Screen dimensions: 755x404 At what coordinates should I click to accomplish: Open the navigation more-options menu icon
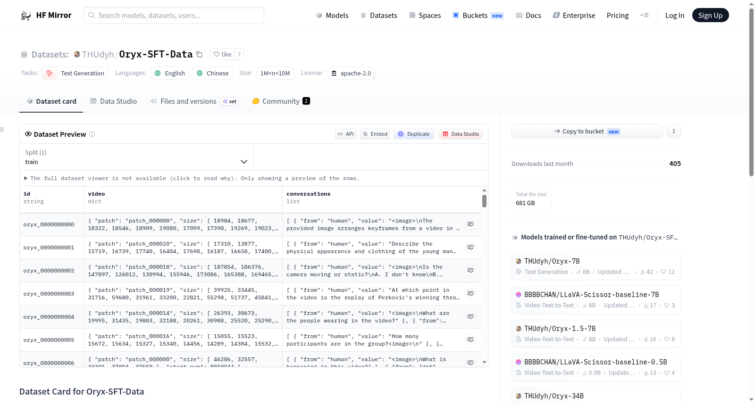(x=644, y=16)
